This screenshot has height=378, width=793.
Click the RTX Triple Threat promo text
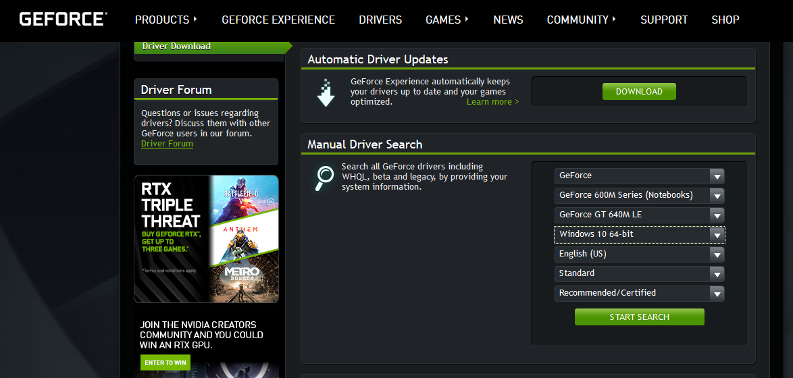point(171,205)
